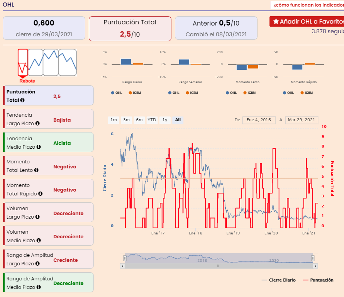Click the Alcista trend value
Screen dimensions: 344x297
(x=62, y=143)
